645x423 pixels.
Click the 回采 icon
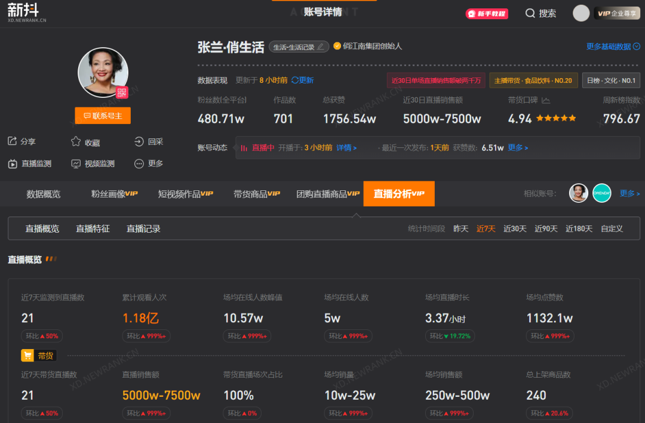pos(139,141)
